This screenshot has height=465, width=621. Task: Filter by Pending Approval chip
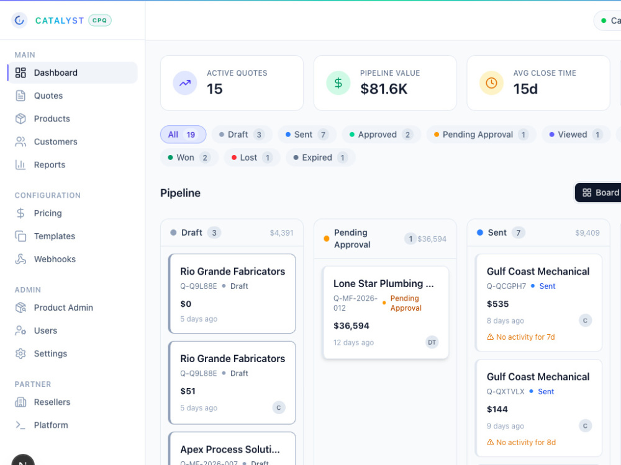[x=481, y=135]
